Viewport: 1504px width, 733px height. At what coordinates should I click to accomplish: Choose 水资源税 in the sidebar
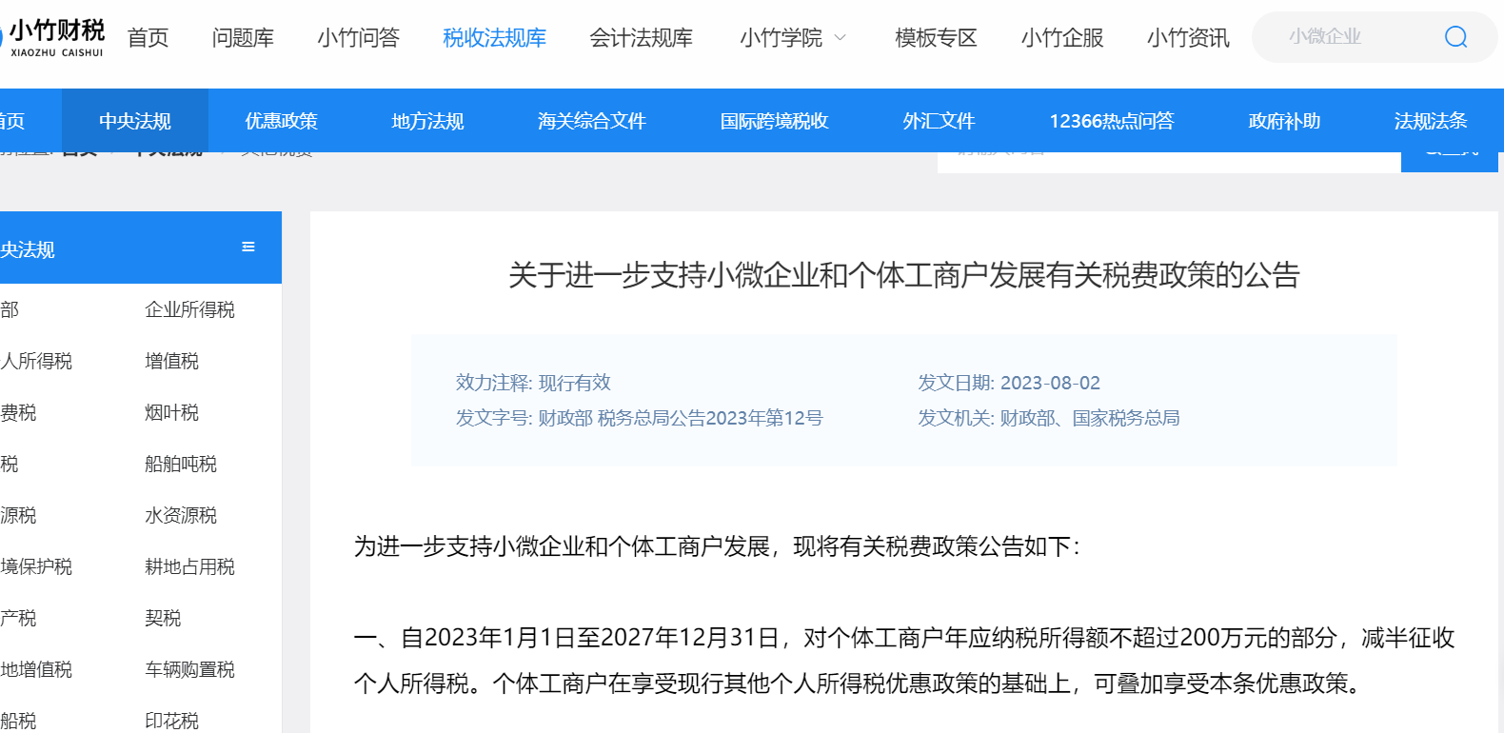[181, 515]
